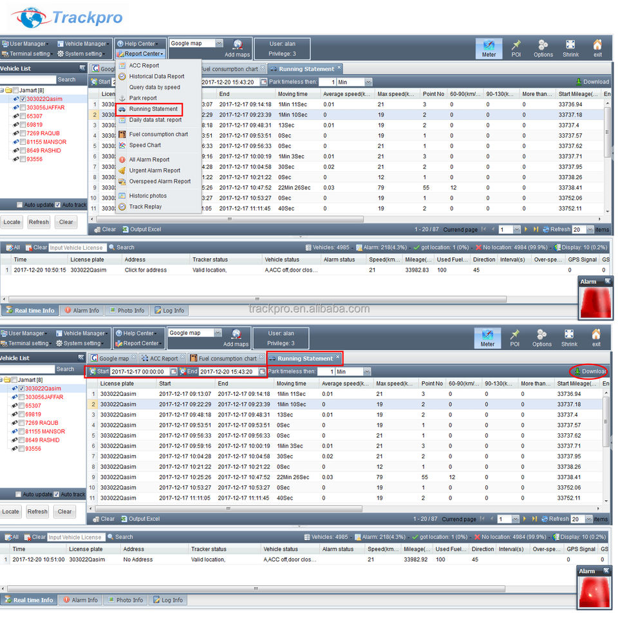Check 7269 RAQUB in the lower vehicle list
The width and height of the screenshot is (618, 618).
pos(22,423)
